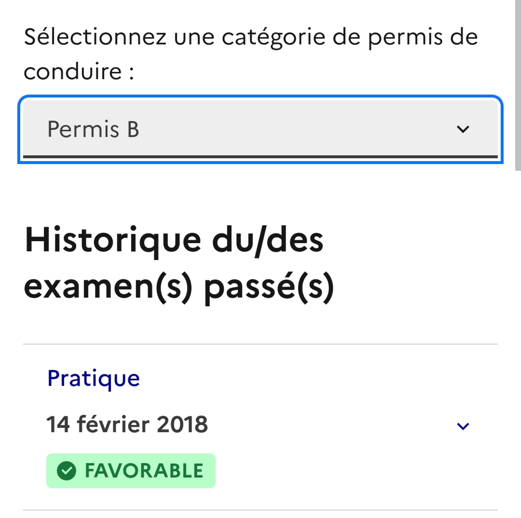Click the dark underline of the Permis B select
Viewport: 521px width, 518px height.
click(x=260, y=157)
